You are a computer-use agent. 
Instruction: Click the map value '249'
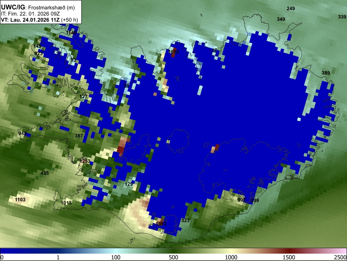point(291,9)
